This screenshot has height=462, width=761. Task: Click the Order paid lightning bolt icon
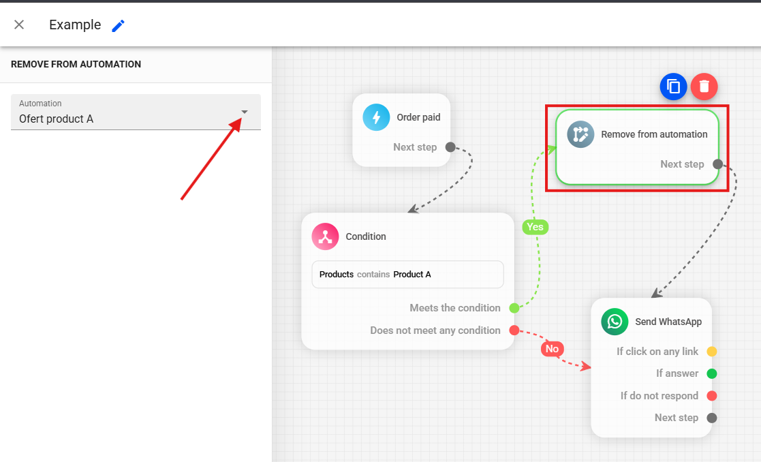coord(376,117)
